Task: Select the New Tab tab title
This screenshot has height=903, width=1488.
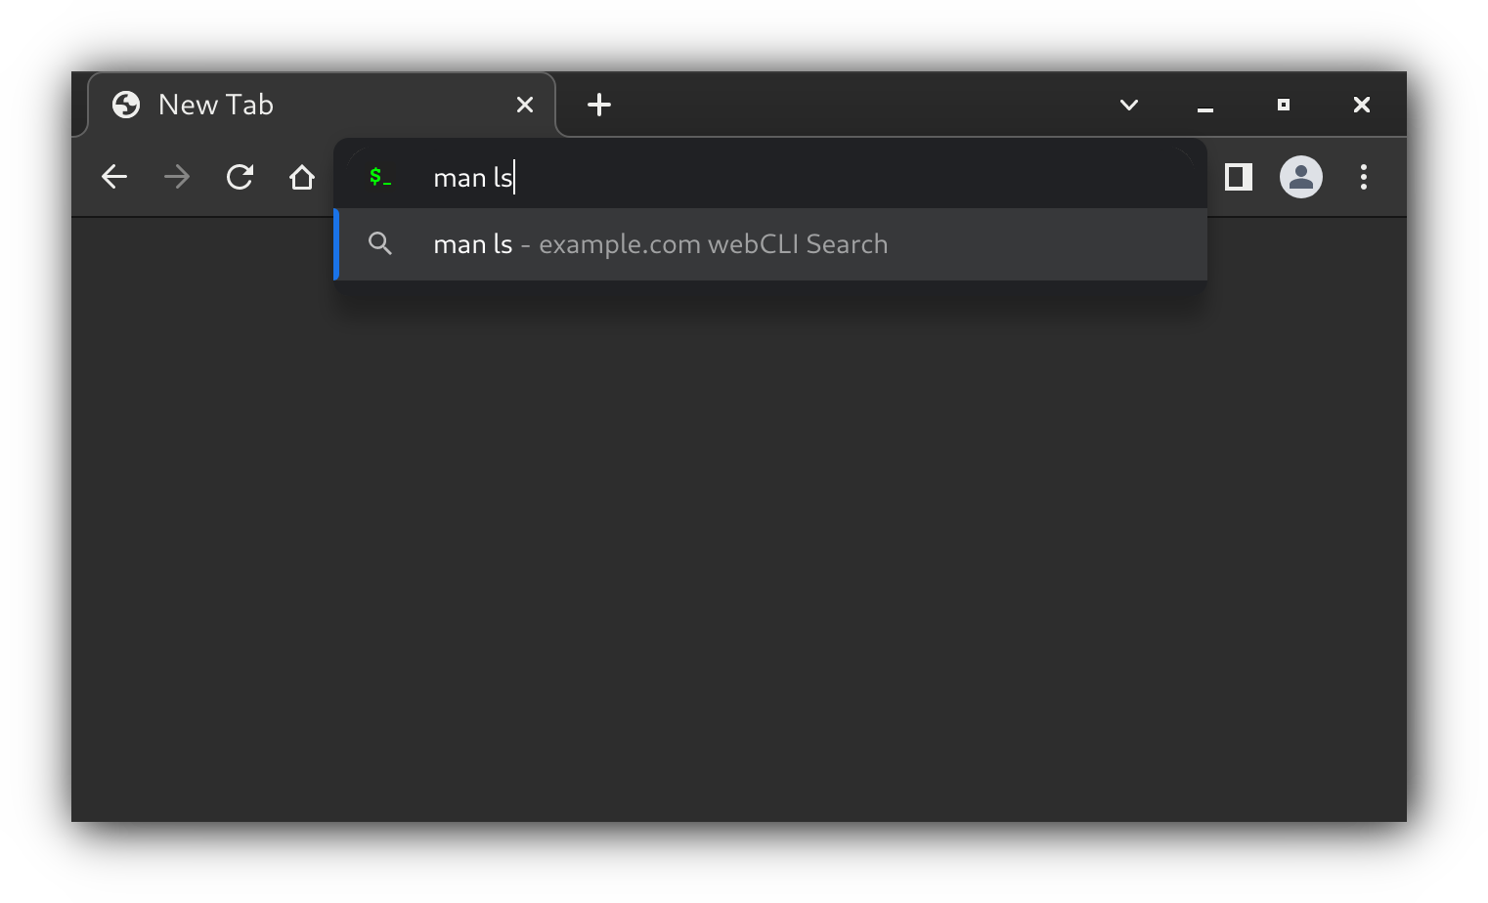Action: [x=216, y=105]
